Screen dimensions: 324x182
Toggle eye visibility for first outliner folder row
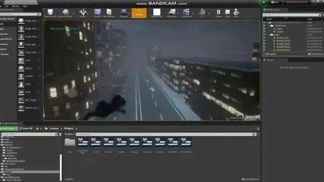[x=264, y=26]
